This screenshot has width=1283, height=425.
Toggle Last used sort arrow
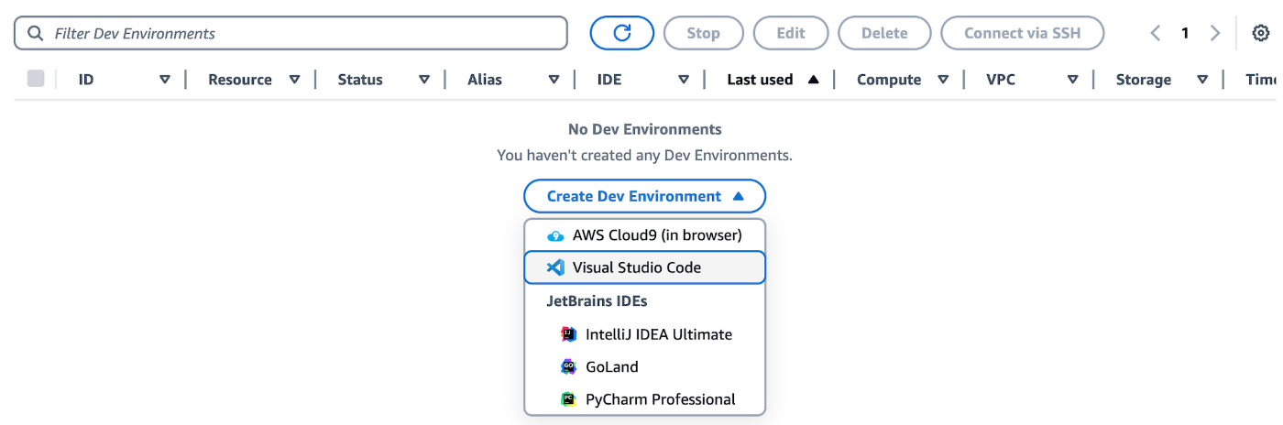click(x=813, y=80)
